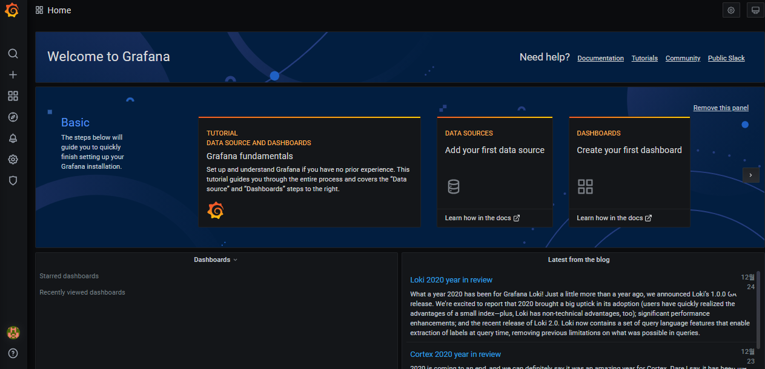Open the Grafana fundamentals tutorial card
Viewport: 765px width, 369px height.
coord(310,172)
